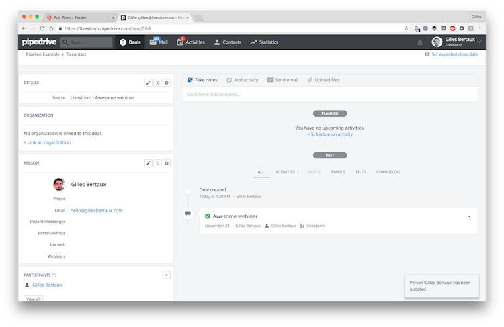Open Mail from the top navigation

click(x=159, y=42)
